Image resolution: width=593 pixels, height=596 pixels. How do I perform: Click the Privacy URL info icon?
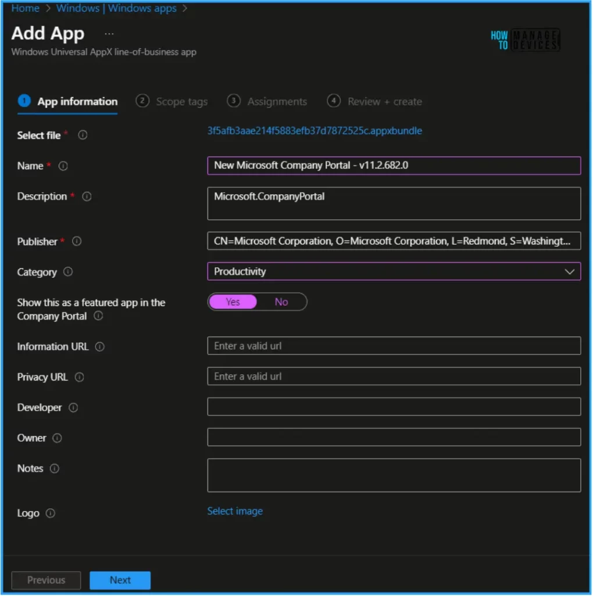[79, 377]
